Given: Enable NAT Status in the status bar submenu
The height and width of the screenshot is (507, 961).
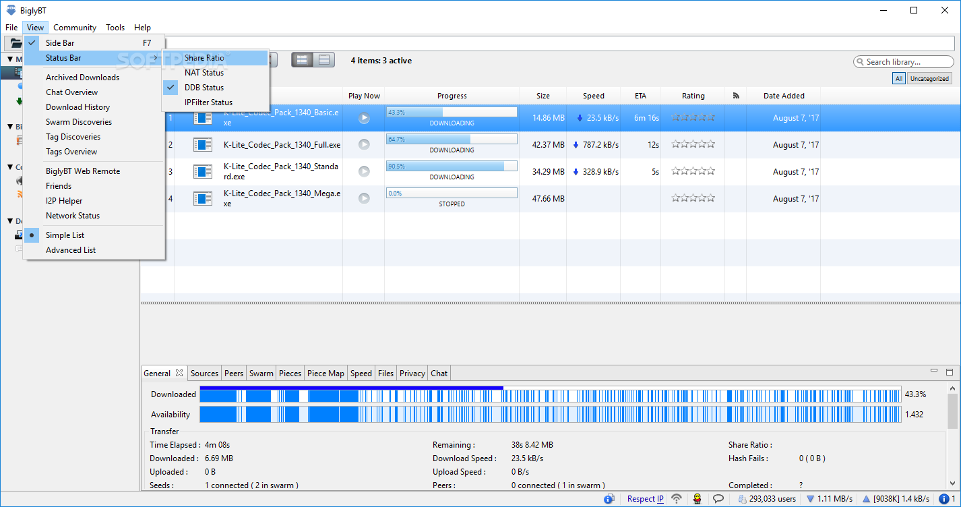Looking at the screenshot, I should coord(215,73).
